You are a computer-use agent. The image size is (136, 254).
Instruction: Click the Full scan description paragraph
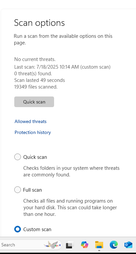70,208
